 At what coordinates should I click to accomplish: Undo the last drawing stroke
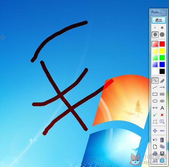(x=155, y=140)
